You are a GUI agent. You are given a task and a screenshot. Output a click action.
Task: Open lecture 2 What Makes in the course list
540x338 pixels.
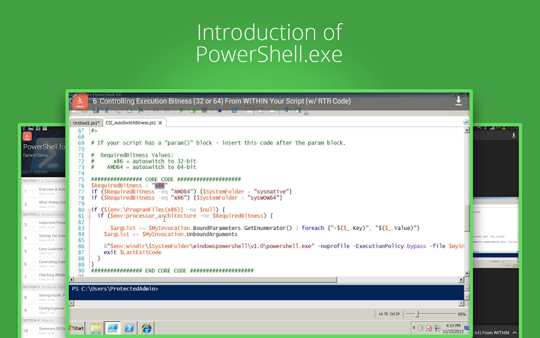[x=43, y=204]
